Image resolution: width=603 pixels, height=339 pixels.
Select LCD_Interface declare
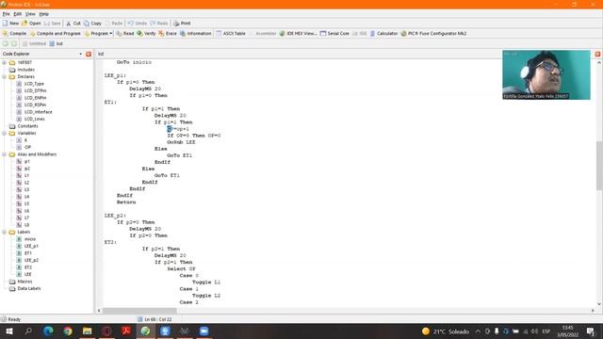pyautogui.click(x=38, y=112)
